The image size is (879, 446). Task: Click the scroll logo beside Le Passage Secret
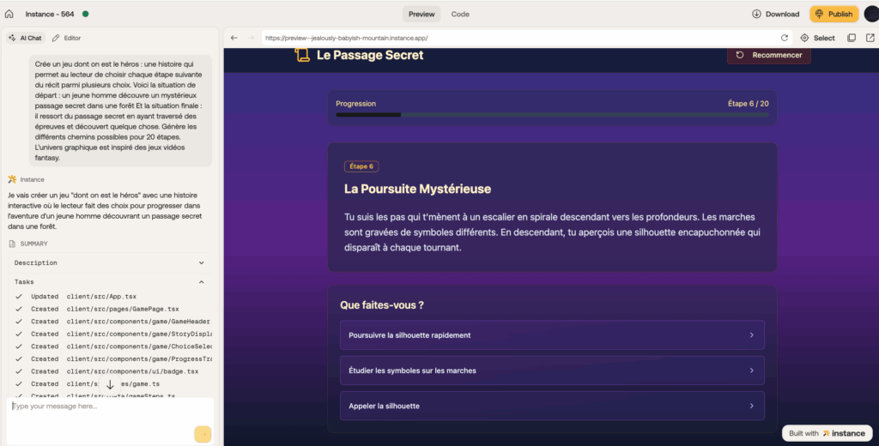coord(302,55)
